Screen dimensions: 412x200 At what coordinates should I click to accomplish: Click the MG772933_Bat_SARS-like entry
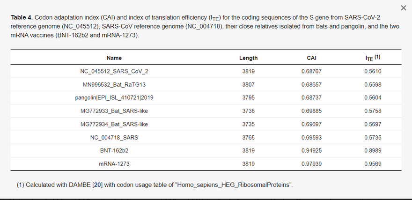[114, 111]
